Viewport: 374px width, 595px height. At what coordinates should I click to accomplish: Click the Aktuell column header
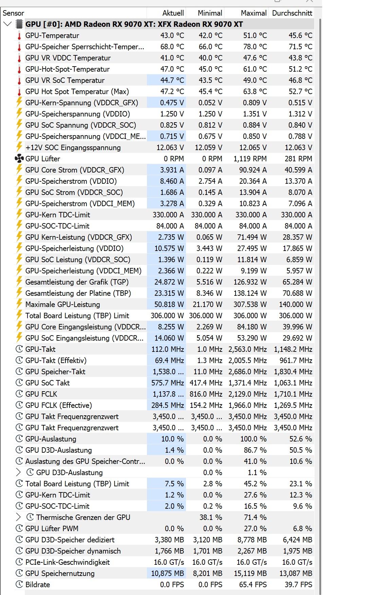(x=173, y=13)
